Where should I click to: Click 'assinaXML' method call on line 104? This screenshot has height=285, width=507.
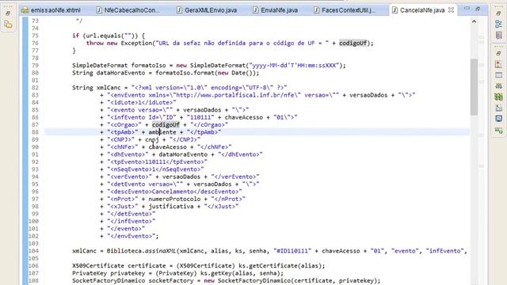161,251
